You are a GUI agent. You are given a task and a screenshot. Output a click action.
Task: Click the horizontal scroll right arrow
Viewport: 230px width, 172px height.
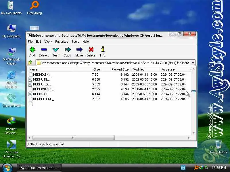coord(189,138)
